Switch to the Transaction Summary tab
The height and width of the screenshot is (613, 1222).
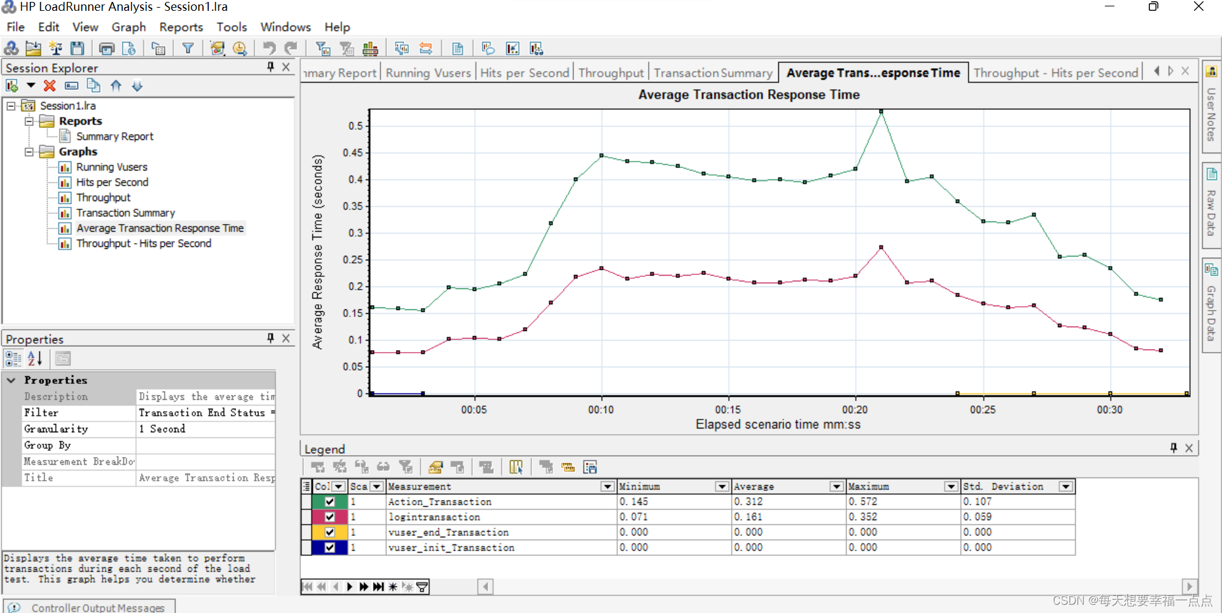tap(713, 73)
